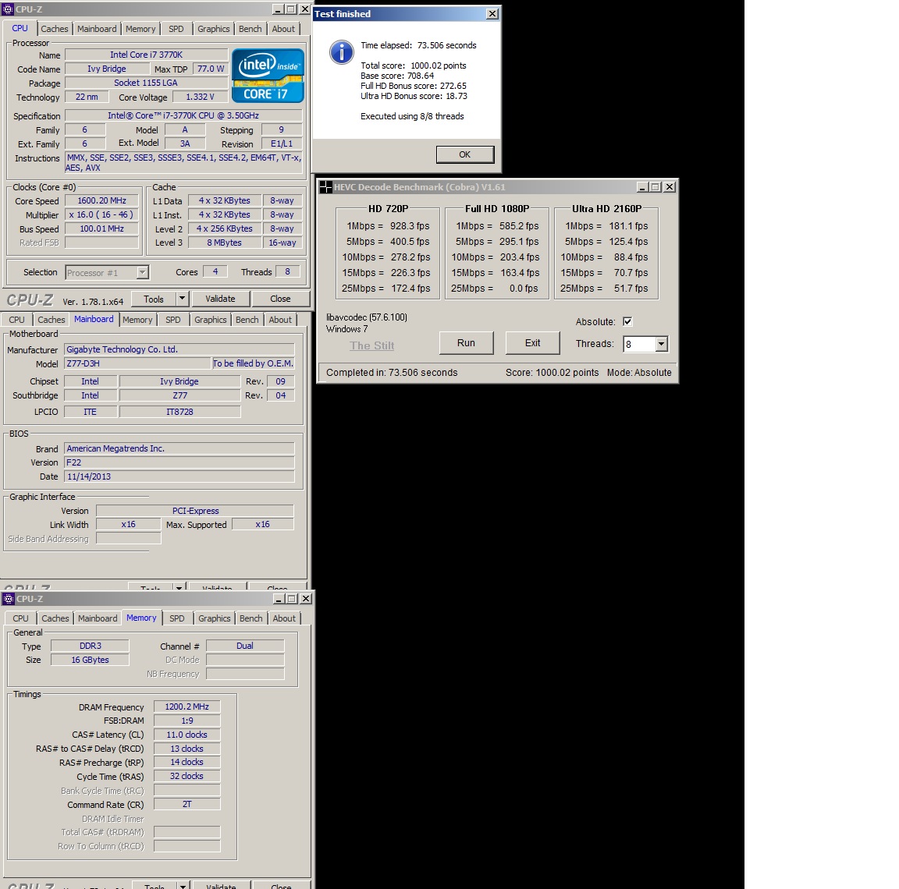
Task: Click '928.3 fps' HD 720P 1Mbps result
Action: coord(410,225)
